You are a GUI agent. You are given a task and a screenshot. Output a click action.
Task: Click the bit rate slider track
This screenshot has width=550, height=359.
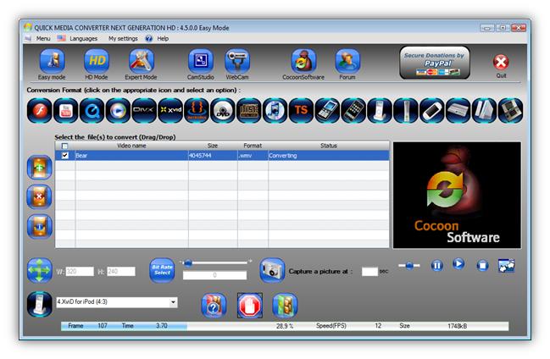point(218,262)
